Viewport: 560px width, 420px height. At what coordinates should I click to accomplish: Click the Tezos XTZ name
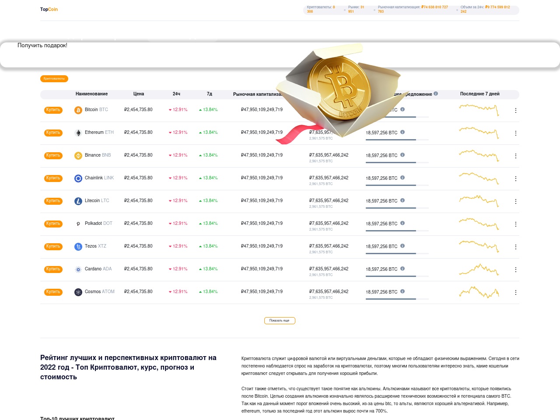tap(95, 246)
